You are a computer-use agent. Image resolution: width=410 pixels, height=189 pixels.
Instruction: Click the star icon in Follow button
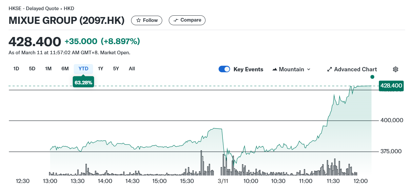pos(139,20)
